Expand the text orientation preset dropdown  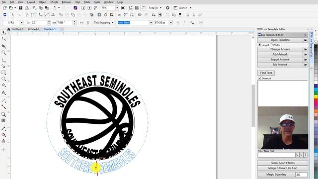(x=22, y=22)
